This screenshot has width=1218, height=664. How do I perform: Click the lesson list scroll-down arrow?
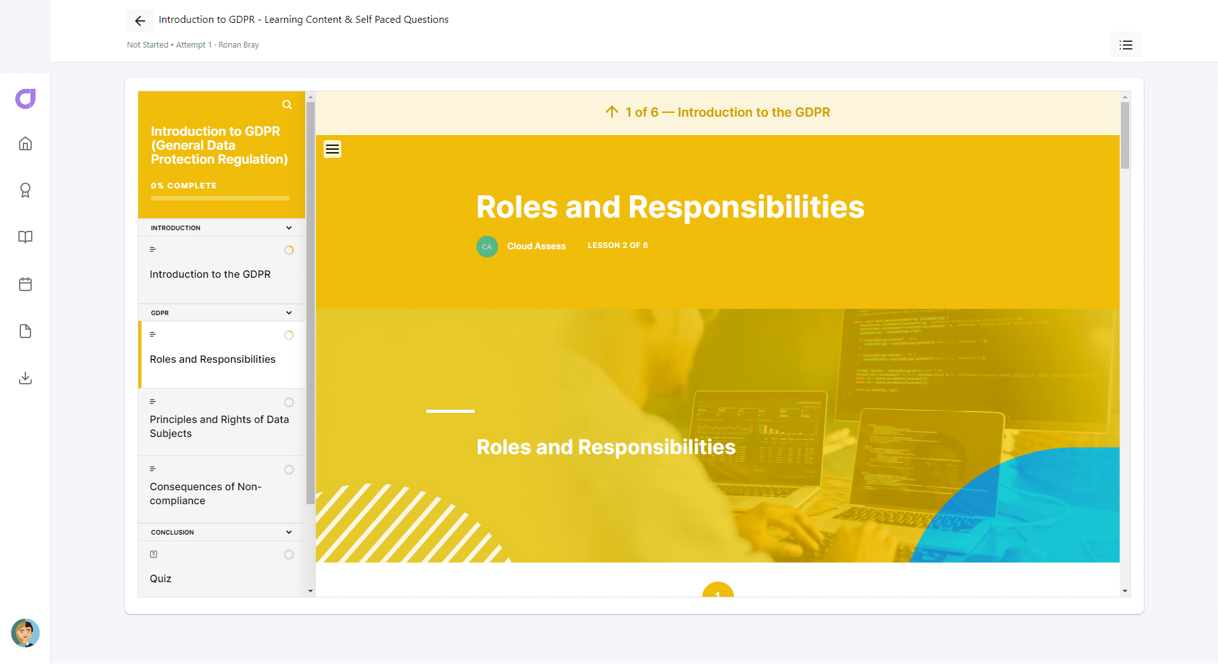click(x=310, y=591)
